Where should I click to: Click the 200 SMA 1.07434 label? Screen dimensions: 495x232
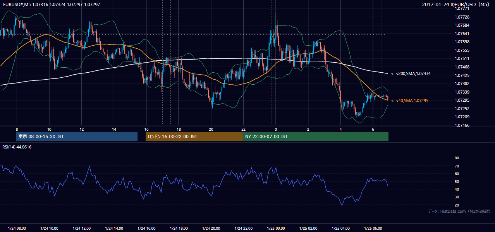(x=411, y=73)
